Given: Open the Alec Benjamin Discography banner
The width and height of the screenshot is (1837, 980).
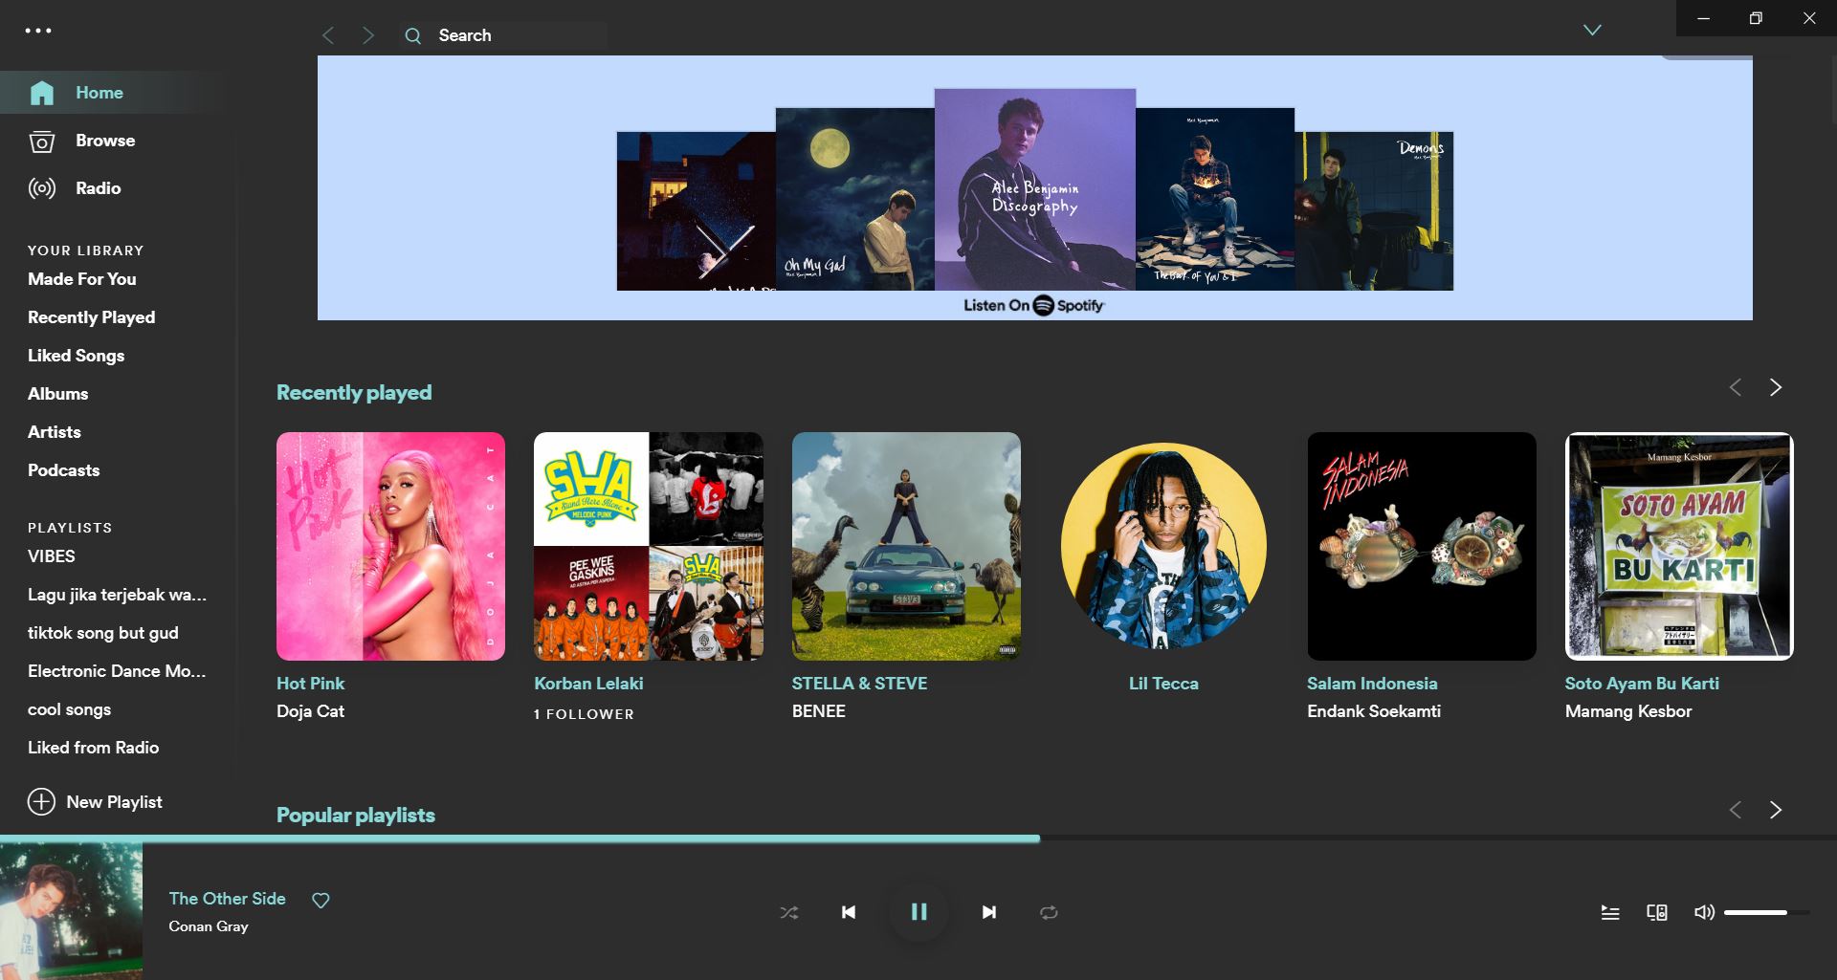Looking at the screenshot, I should [x=1035, y=187].
